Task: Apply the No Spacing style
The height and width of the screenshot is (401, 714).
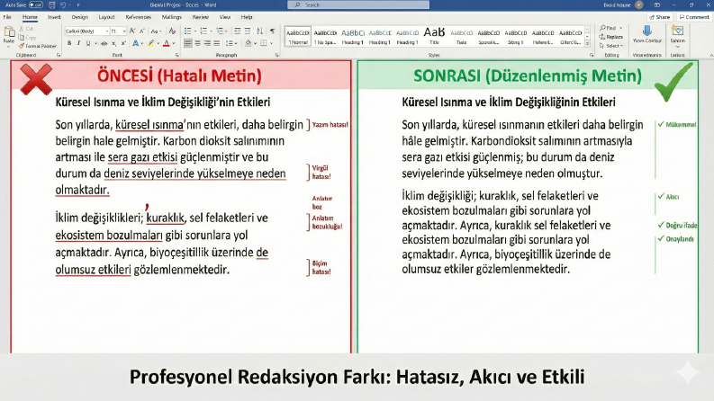Action: (325, 36)
